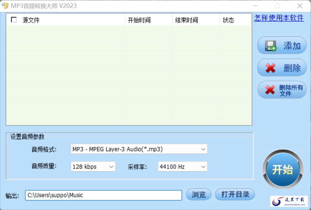Screen dimensions: 311x210
Task: Click the Open Directory (打开目录) button
Action: 235,195
